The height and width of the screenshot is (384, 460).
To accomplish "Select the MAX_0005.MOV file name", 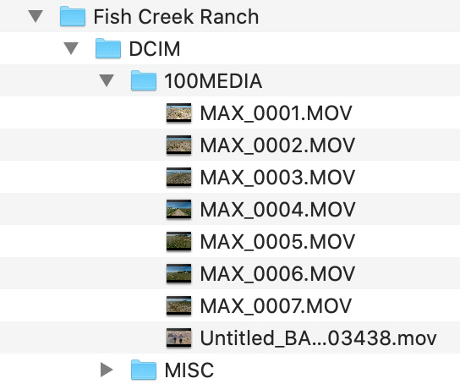I will 277,241.
